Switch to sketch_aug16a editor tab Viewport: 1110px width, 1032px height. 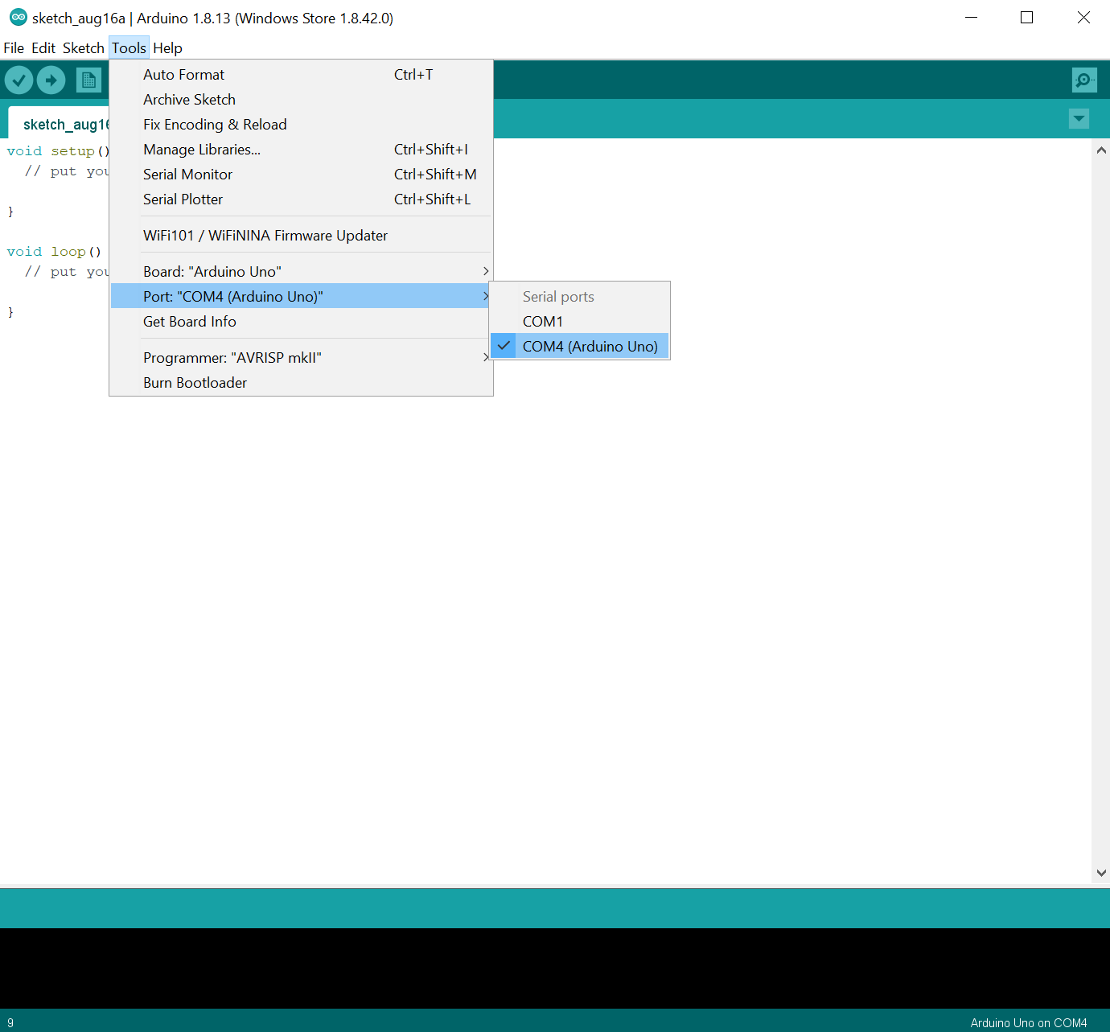[59, 123]
